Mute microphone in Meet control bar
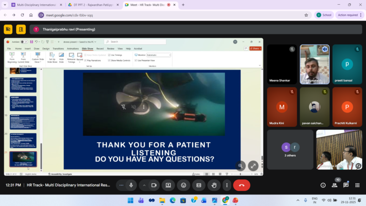The image size is (366, 206). (131, 185)
